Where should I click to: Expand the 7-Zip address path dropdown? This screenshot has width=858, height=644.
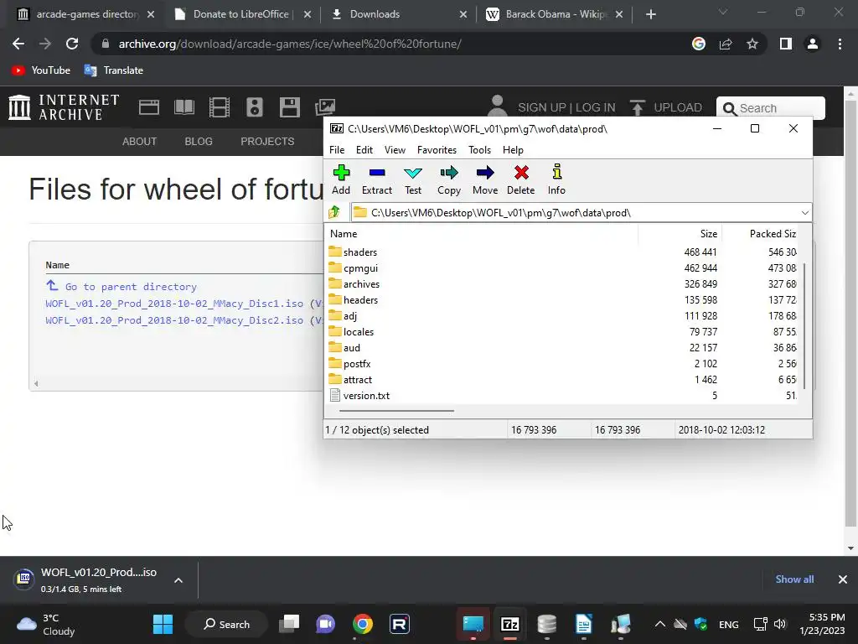[x=805, y=212]
